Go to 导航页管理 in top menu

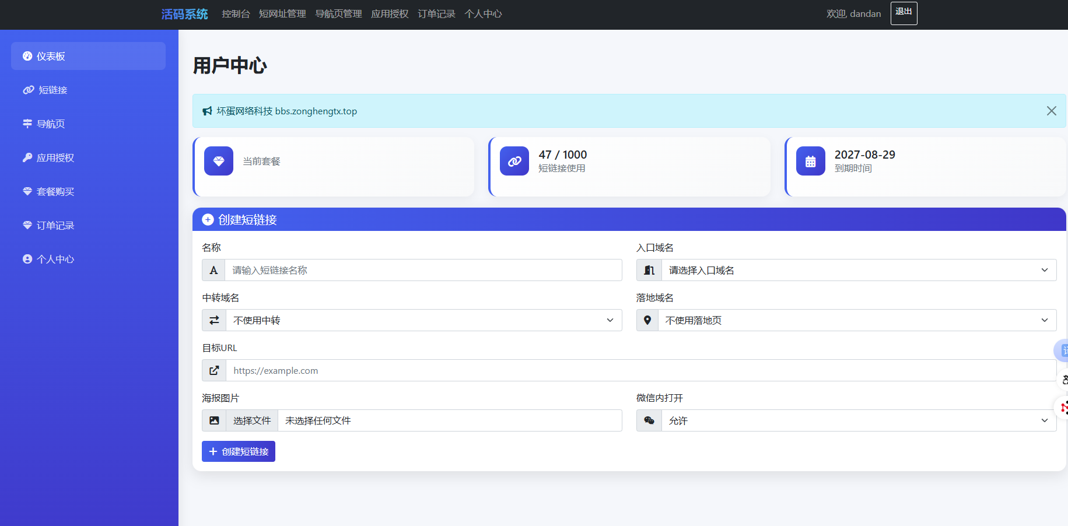click(x=338, y=14)
